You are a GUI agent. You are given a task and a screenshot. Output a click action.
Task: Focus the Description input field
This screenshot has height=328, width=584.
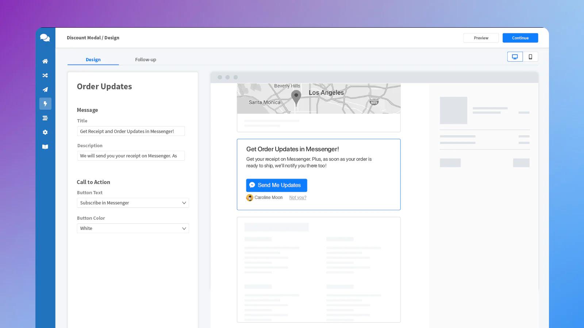coord(131,156)
